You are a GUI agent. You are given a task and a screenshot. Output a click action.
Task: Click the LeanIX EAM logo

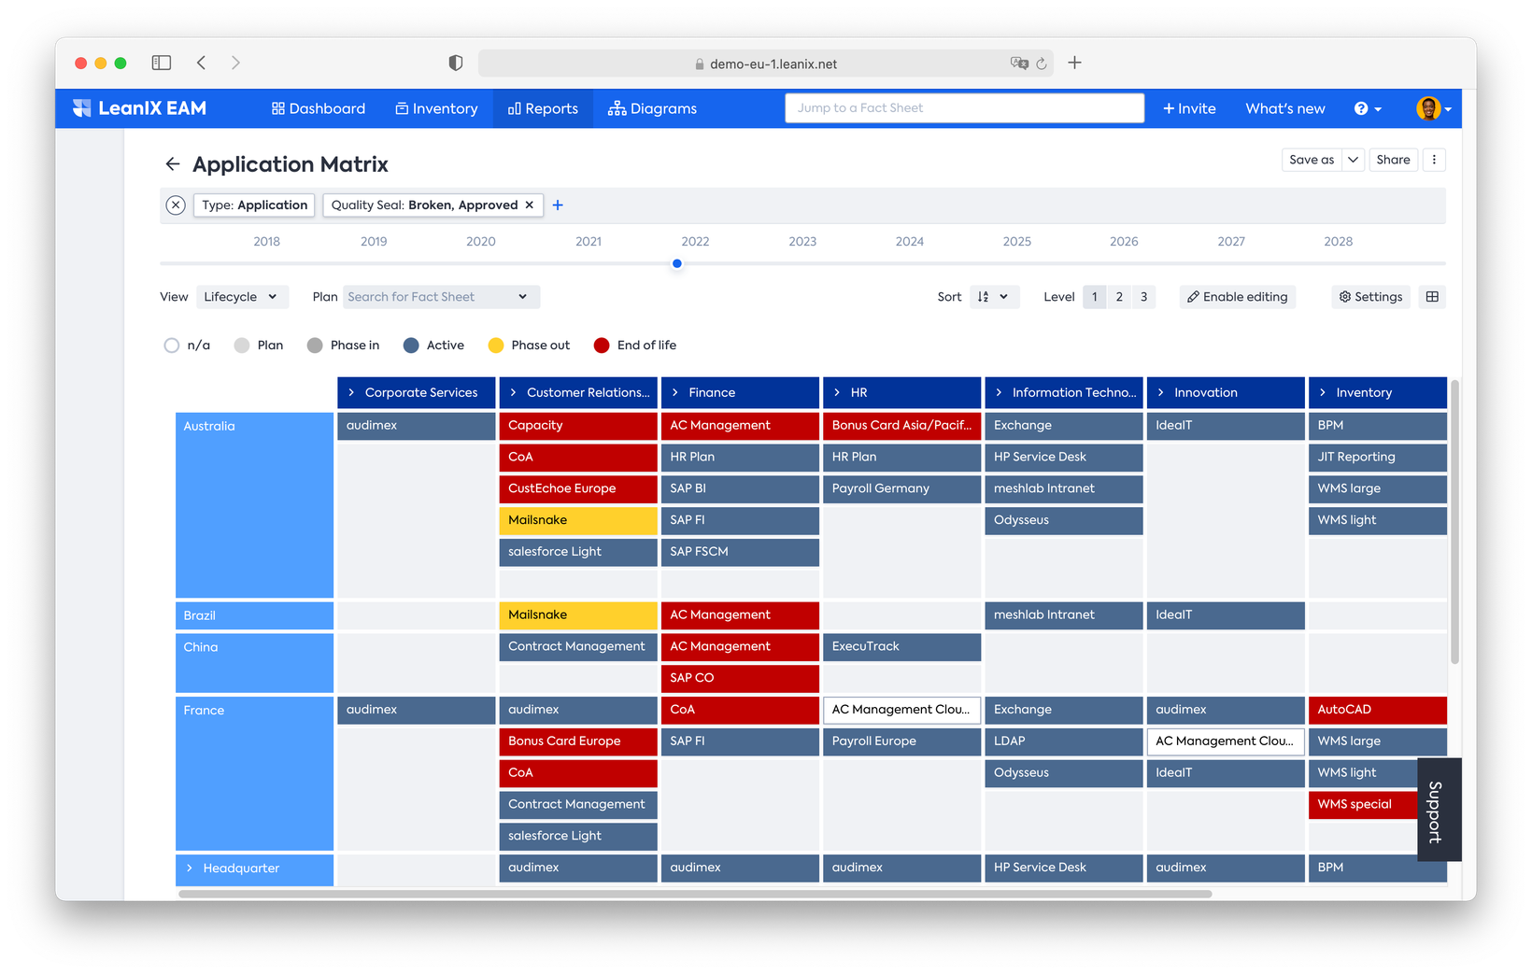(139, 108)
